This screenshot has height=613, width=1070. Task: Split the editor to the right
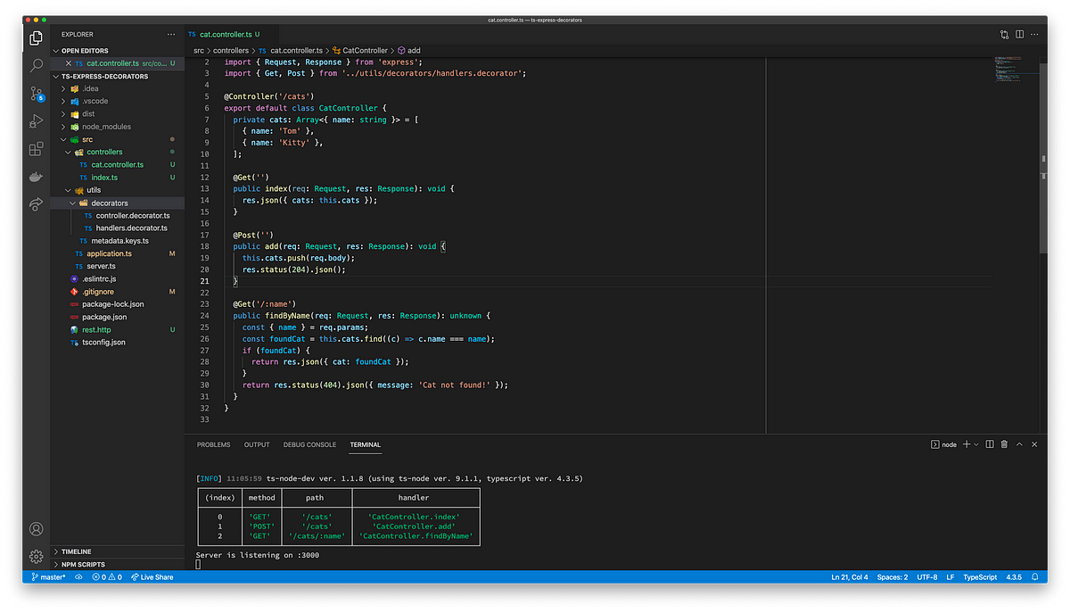point(1019,34)
